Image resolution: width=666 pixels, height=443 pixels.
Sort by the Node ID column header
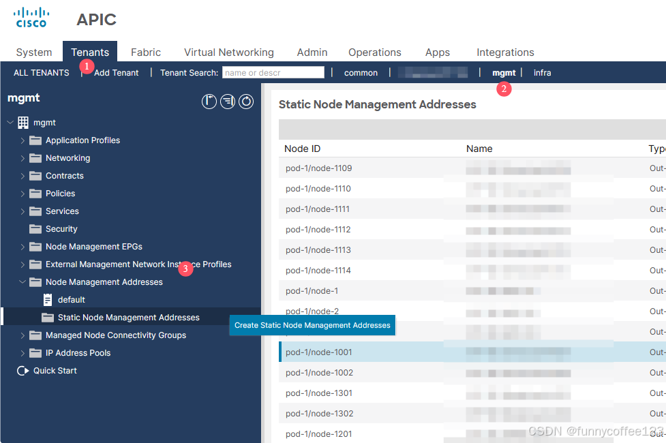pos(303,149)
